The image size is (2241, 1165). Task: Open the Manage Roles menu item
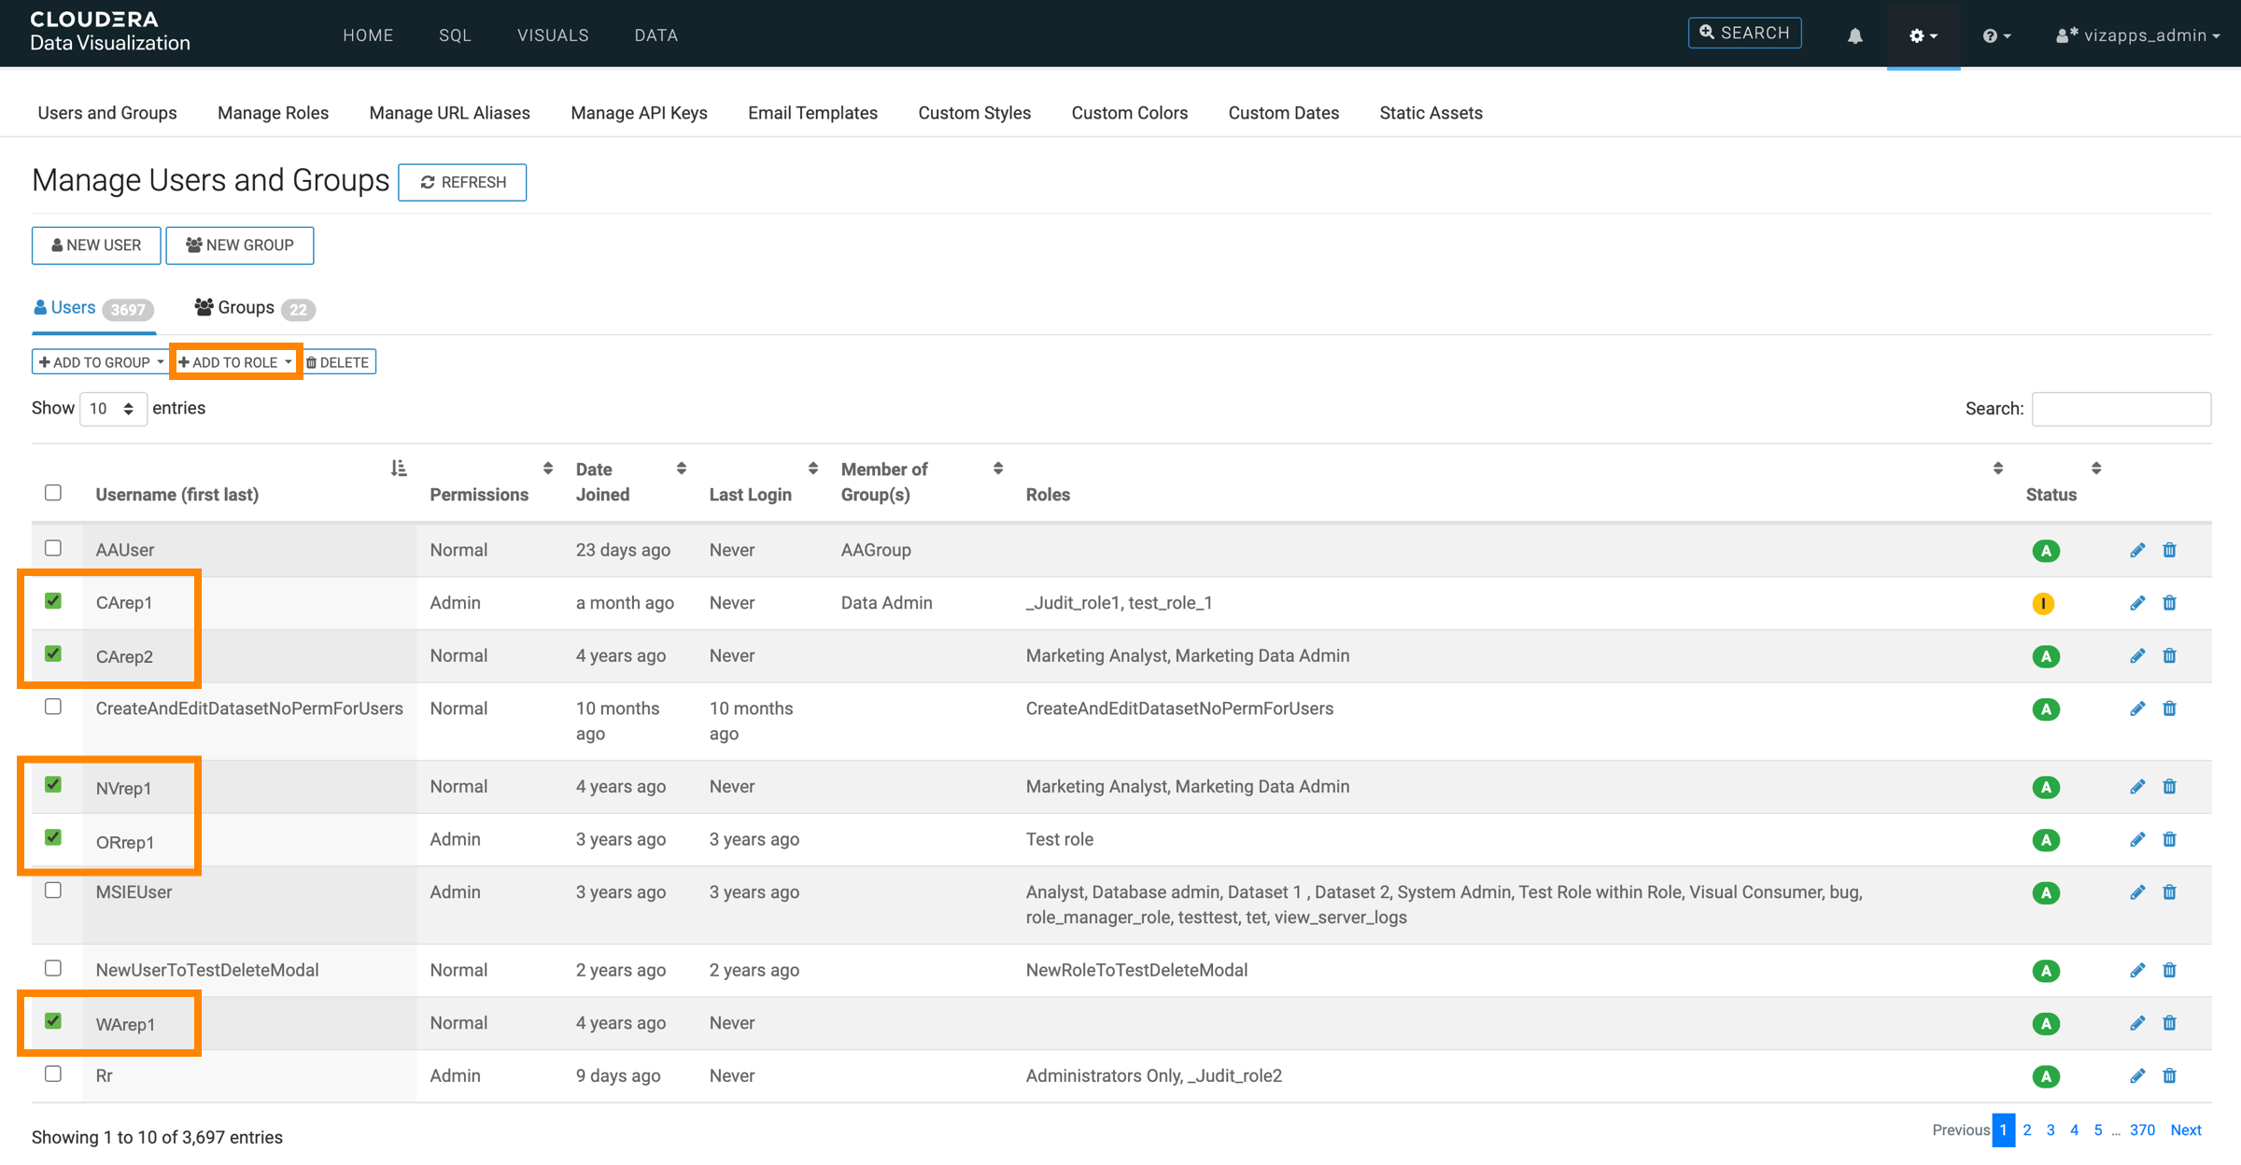(273, 113)
